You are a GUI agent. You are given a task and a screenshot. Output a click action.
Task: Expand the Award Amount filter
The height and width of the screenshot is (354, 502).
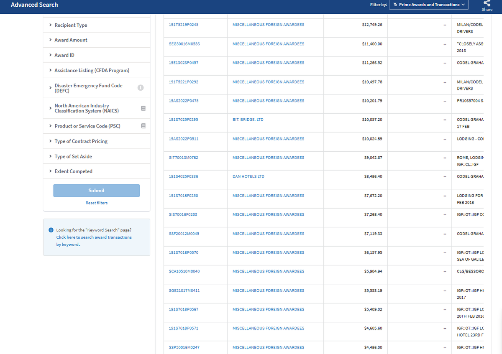(97, 40)
